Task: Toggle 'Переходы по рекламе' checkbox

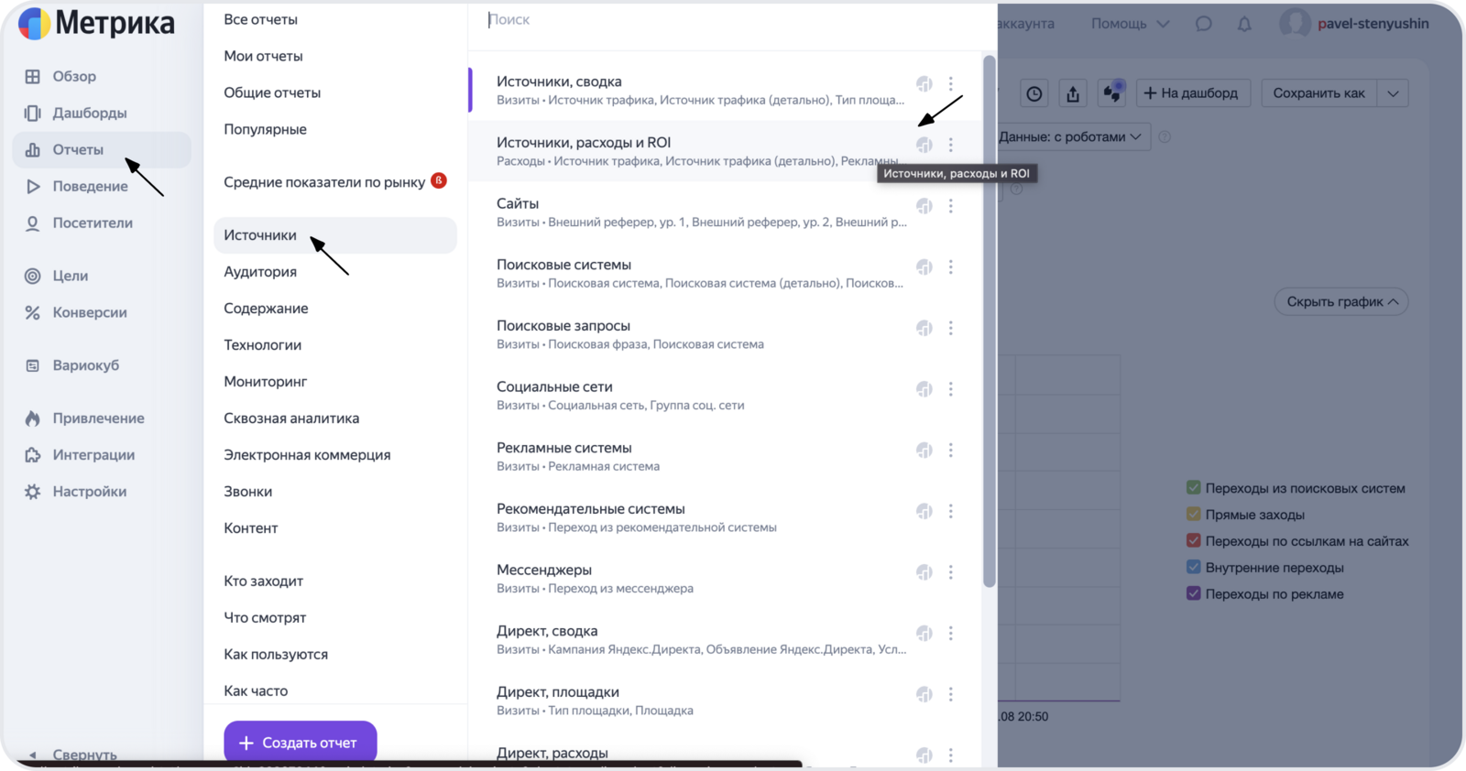Action: click(1194, 593)
